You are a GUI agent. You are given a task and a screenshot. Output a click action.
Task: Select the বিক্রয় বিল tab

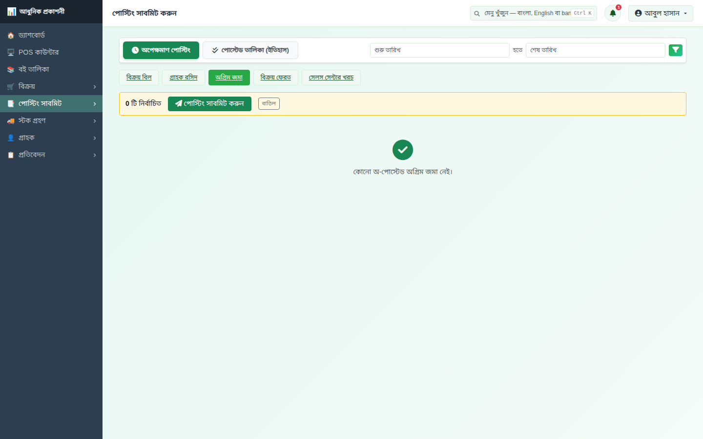[x=139, y=78]
